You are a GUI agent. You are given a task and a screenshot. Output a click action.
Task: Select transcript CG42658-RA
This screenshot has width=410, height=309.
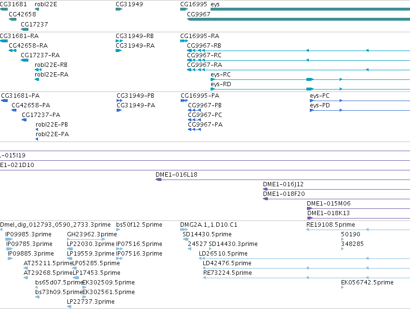coord(28,45)
